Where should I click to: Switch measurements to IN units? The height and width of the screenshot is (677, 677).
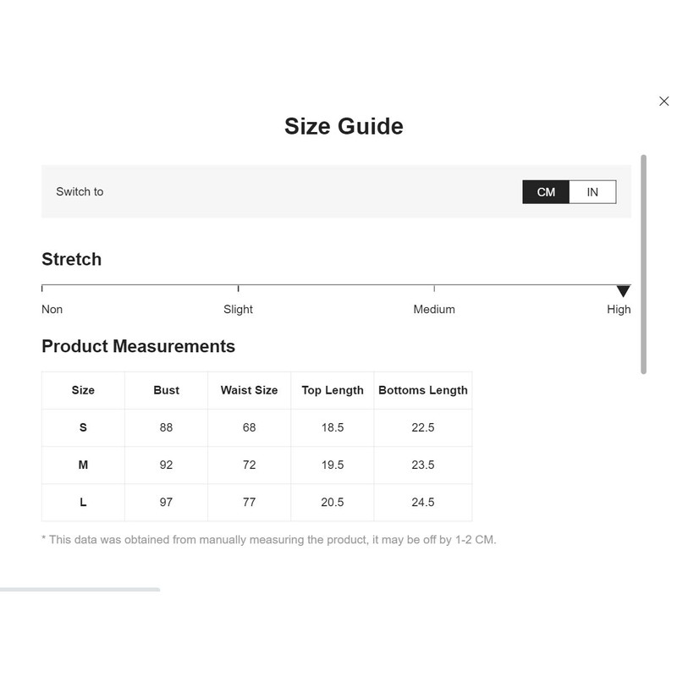tap(592, 192)
